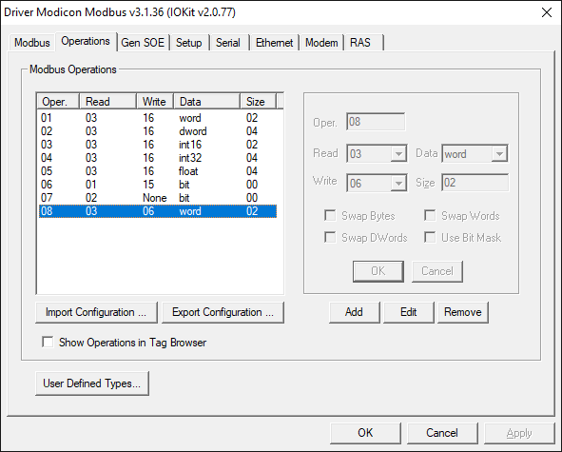Click the Write column header
This screenshot has height=452, width=562.
tap(155, 102)
